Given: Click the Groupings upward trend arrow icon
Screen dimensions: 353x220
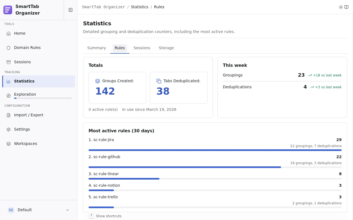Looking at the screenshot, I should pyautogui.click(x=310, y=75).
